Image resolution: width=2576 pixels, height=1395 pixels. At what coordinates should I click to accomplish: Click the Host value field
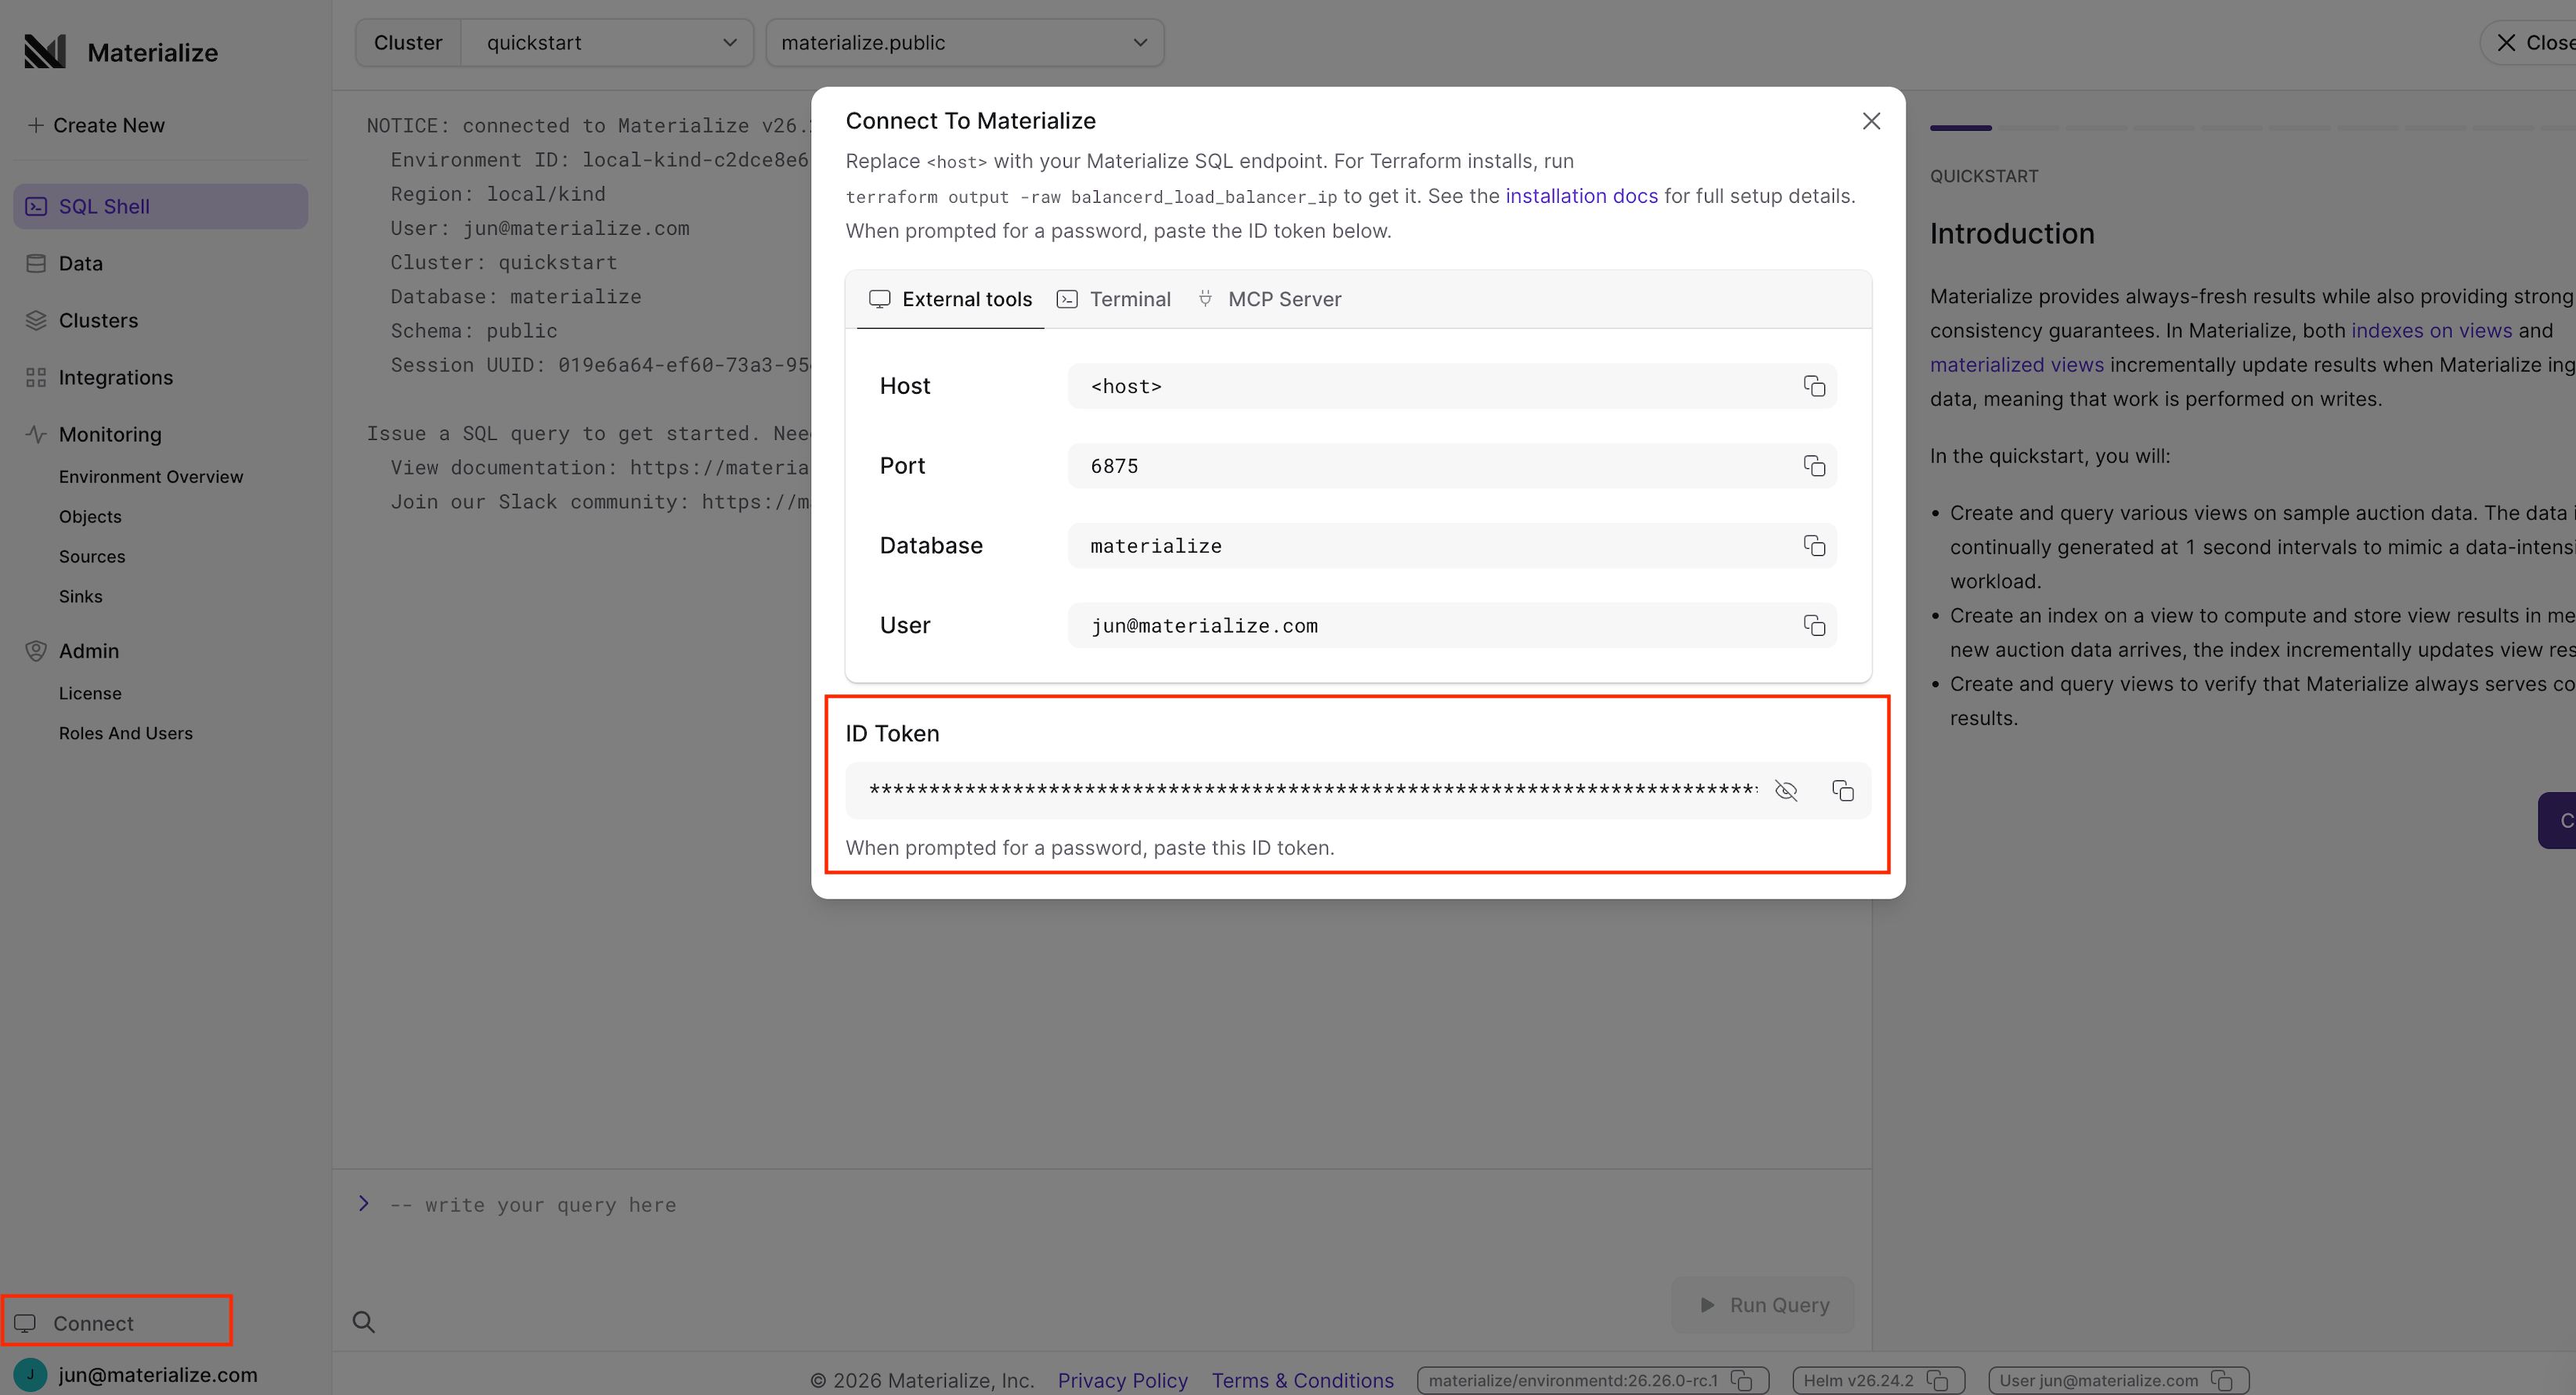[x=1452, y=386]
